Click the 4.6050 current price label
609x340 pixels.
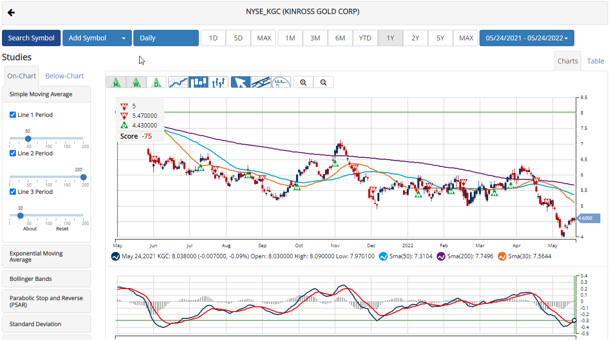coord(588,218)
